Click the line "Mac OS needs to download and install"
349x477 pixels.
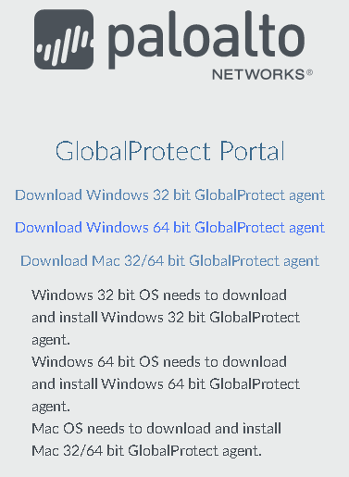(x=156, y=429)
